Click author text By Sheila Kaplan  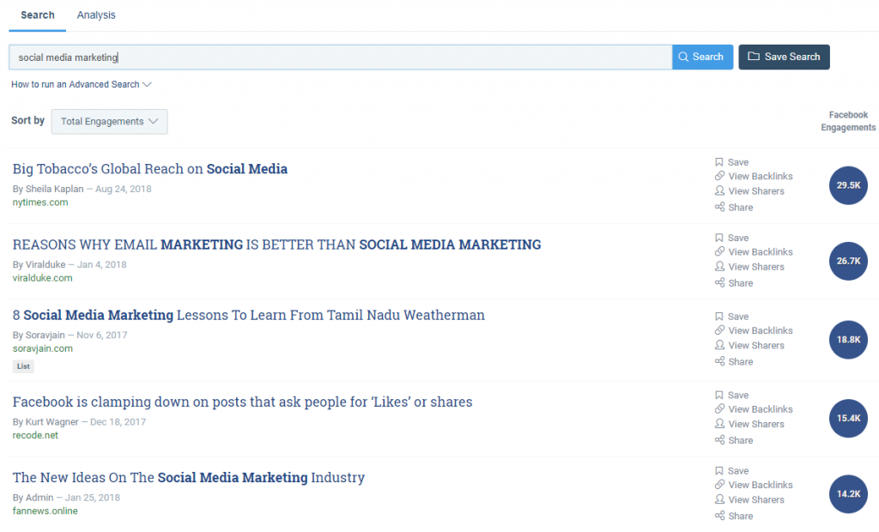click(48, 189)
